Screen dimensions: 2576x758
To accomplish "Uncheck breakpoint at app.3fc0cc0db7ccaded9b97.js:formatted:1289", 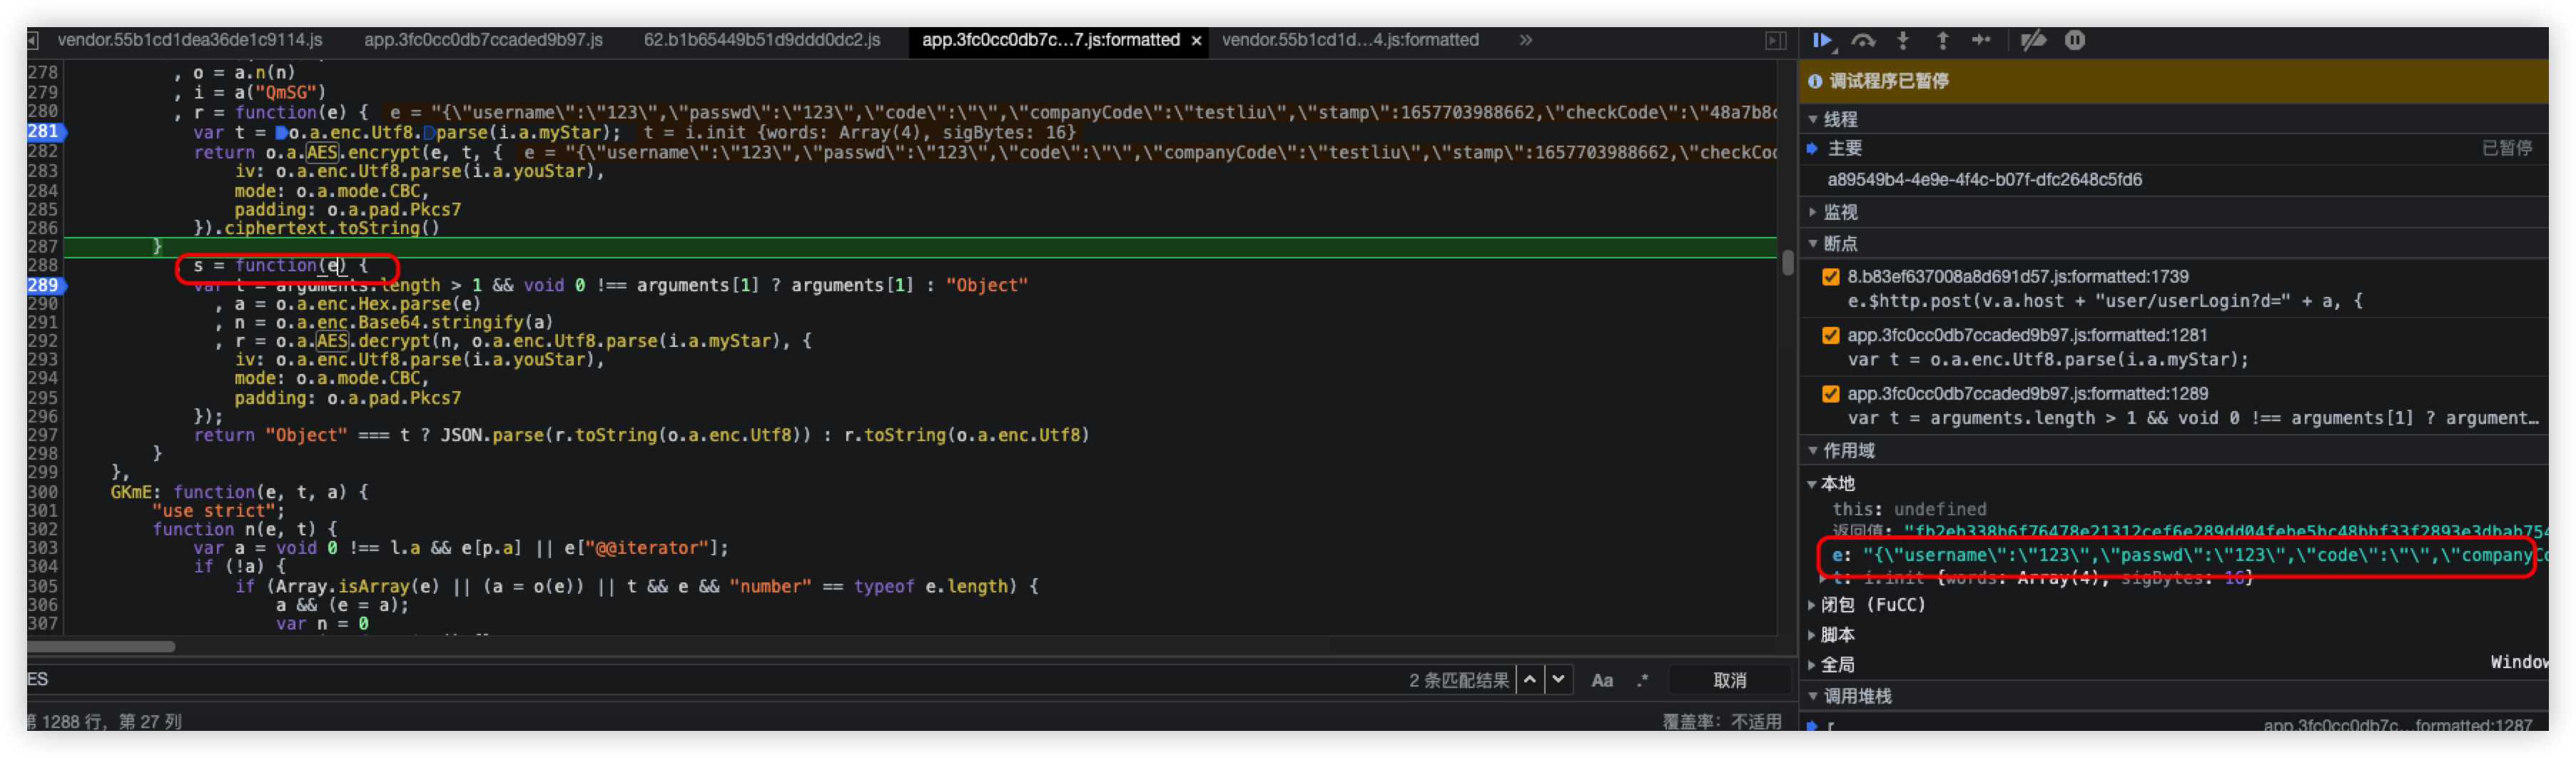I will click(x=1831, y=394).
